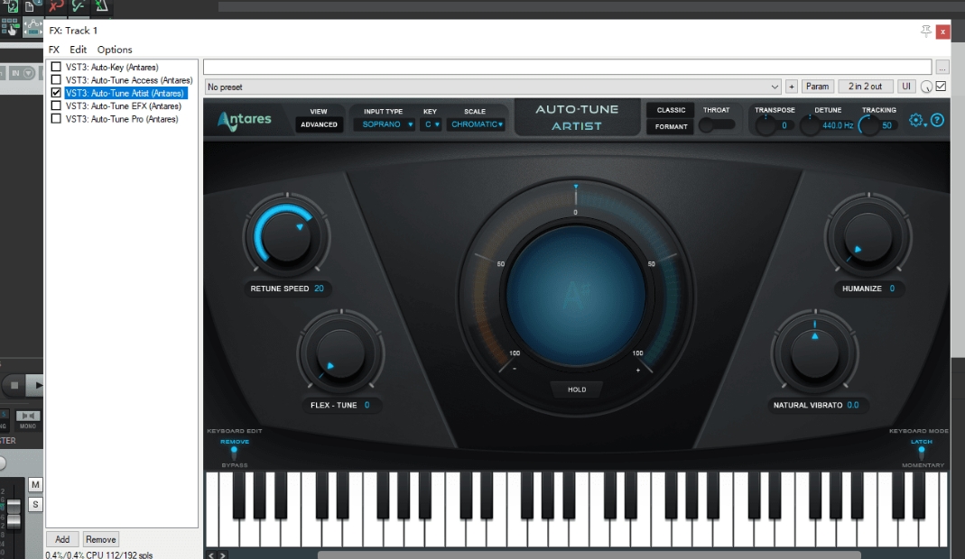Click the red undo icon in REAPER toolbar
The width and height of the screenshot is (965, 559).
56,6
